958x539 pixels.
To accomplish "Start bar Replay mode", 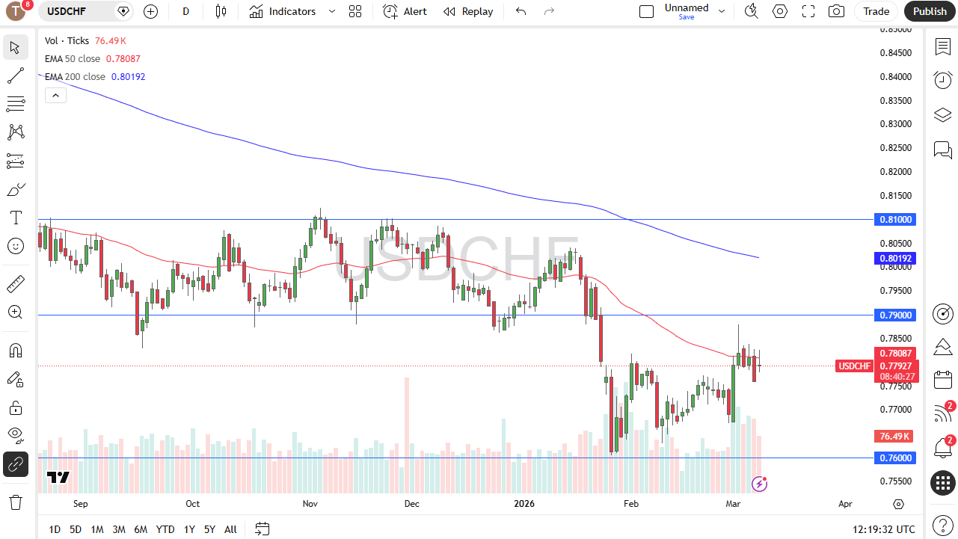I will coord(468,11).
